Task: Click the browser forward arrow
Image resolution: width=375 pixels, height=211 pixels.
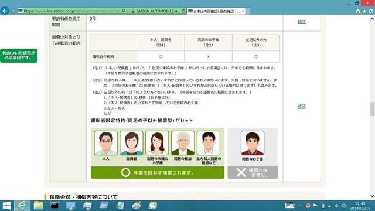Action: tap(13, 11)
